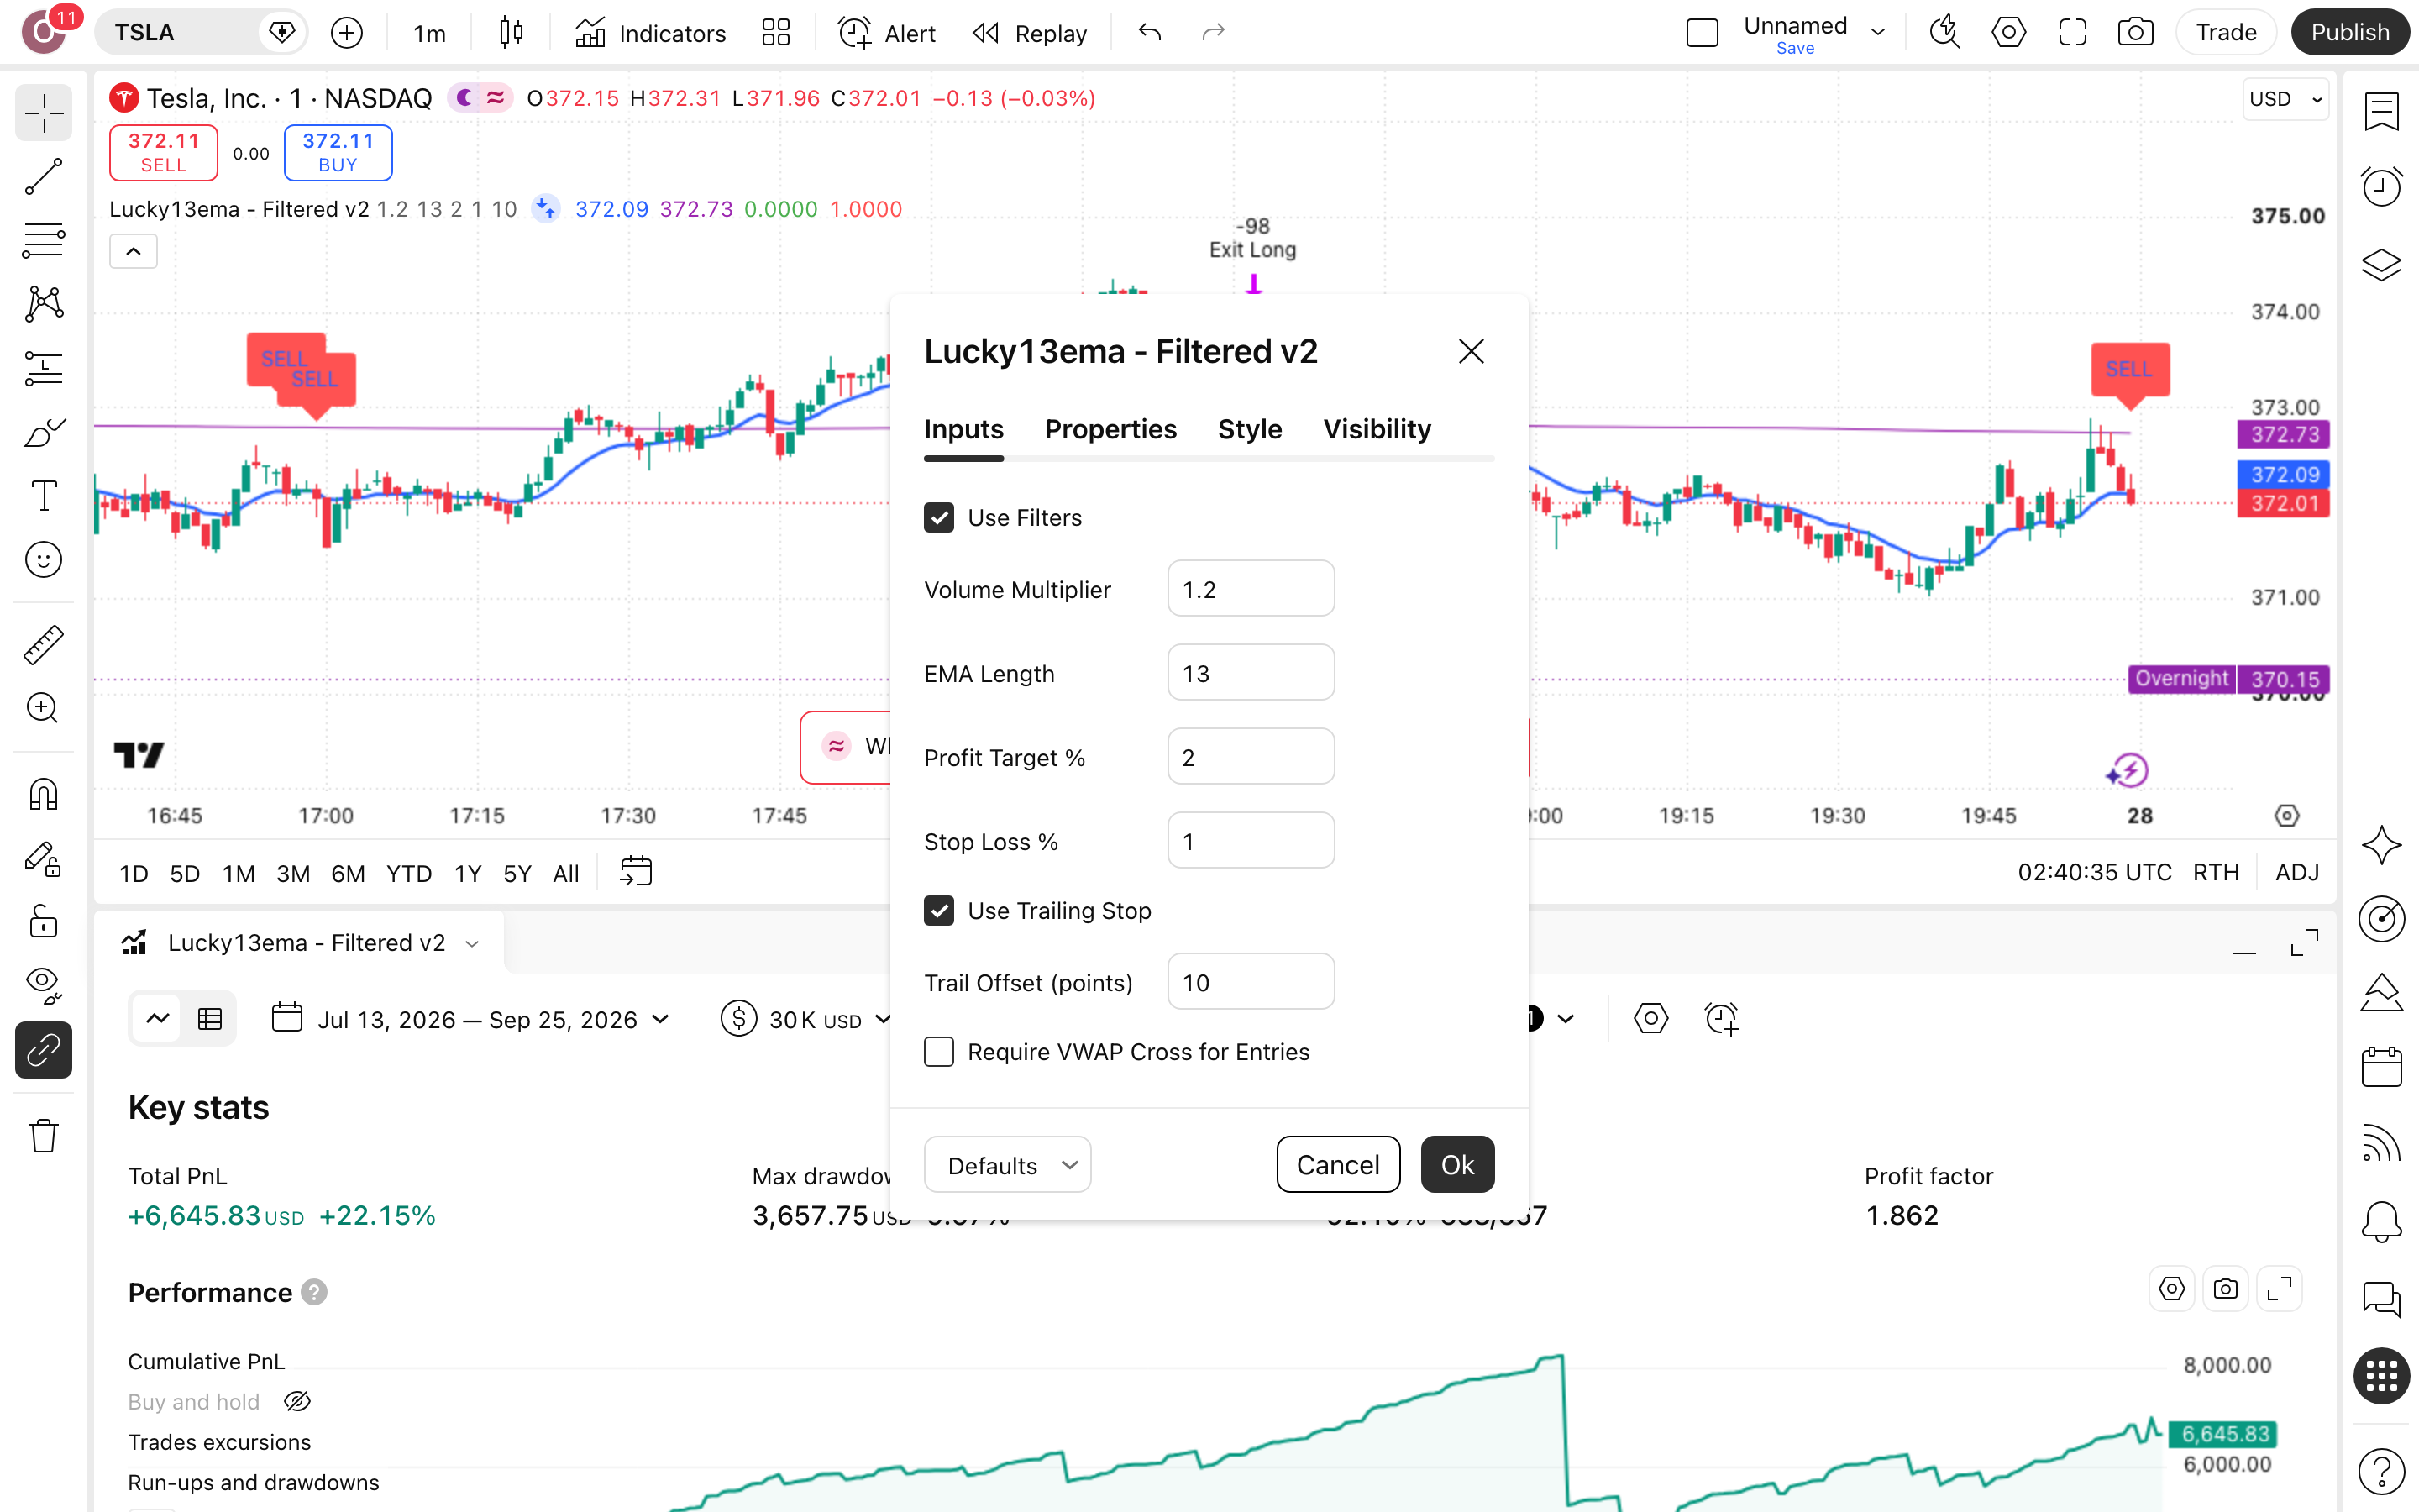
Task: Toggle Buy and hold visibility eye
Action: point(296,1401)
